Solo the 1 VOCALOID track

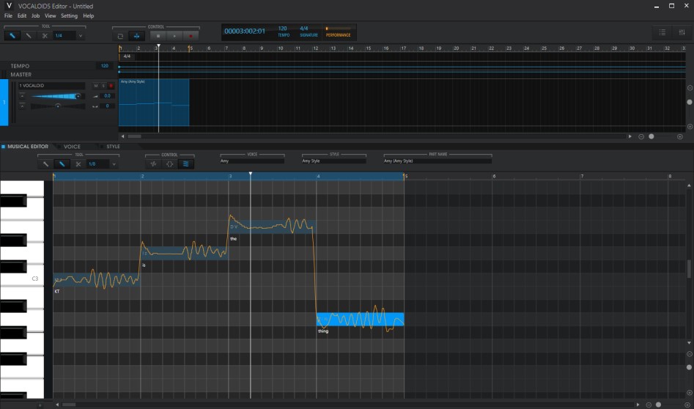coord(103,86)
